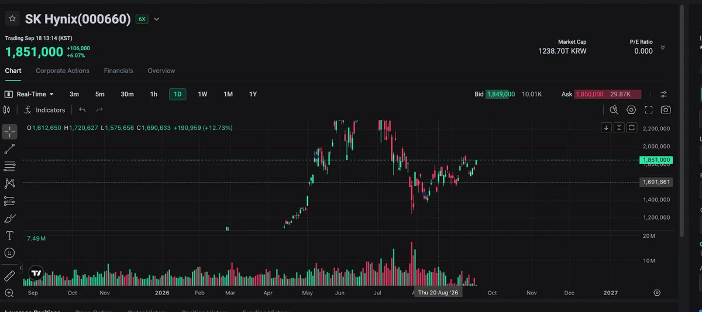This screenshot has height=312, width=702.
Task: Select the ruler measure tool
Action: click(9, 275)
